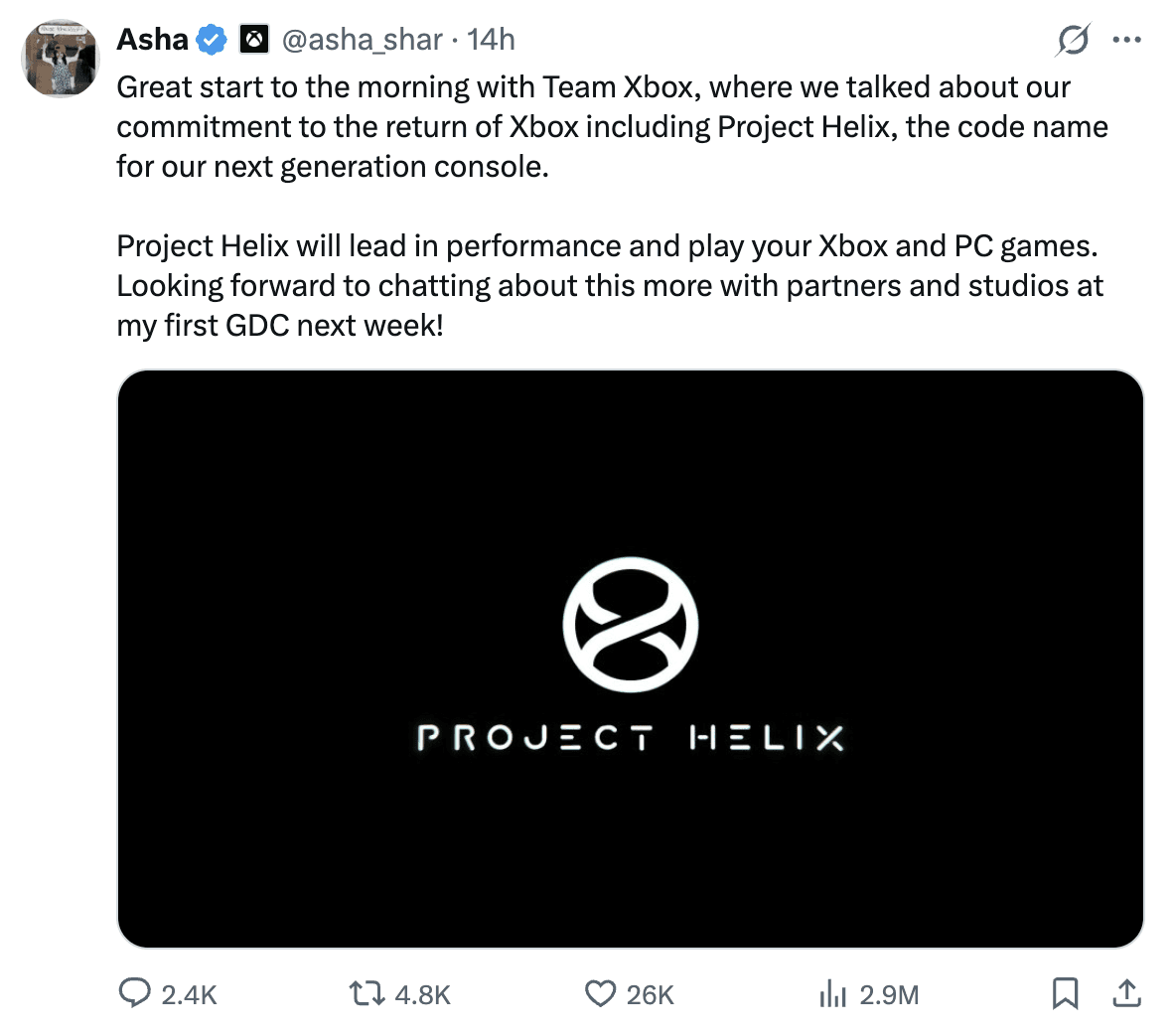Click the "14h" post timestamp
This screenshot has height=1033, width=1174.
point(492,40)
